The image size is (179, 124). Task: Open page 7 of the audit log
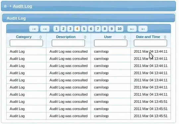tap(98, 29)
